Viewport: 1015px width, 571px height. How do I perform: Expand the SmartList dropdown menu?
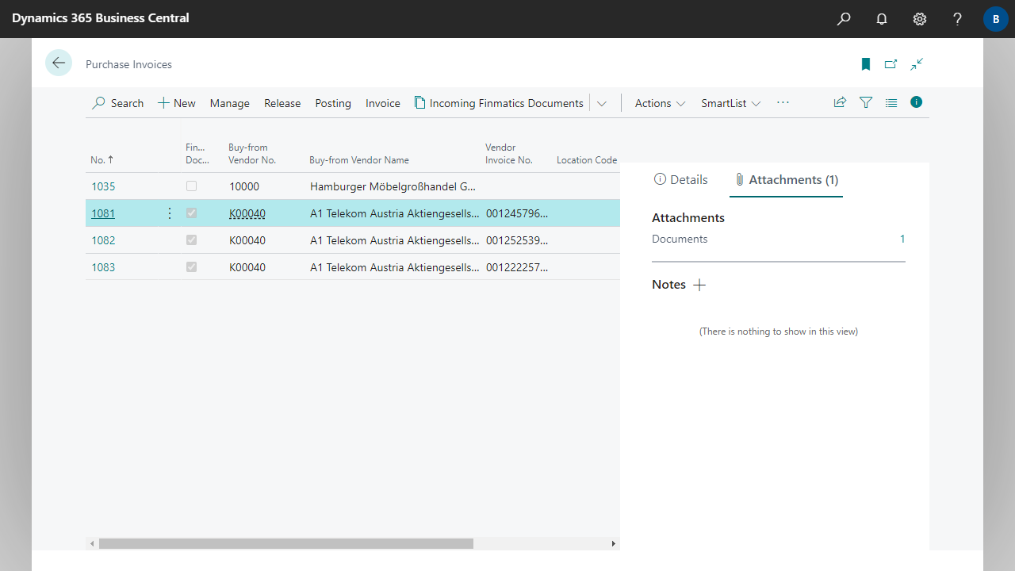click(730, 103)
